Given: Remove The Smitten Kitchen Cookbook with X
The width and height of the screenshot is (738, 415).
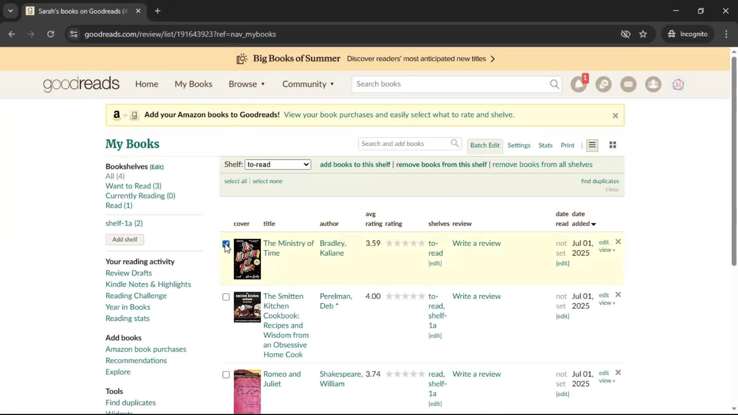Looking at the screenshot, I should [618, 295].
